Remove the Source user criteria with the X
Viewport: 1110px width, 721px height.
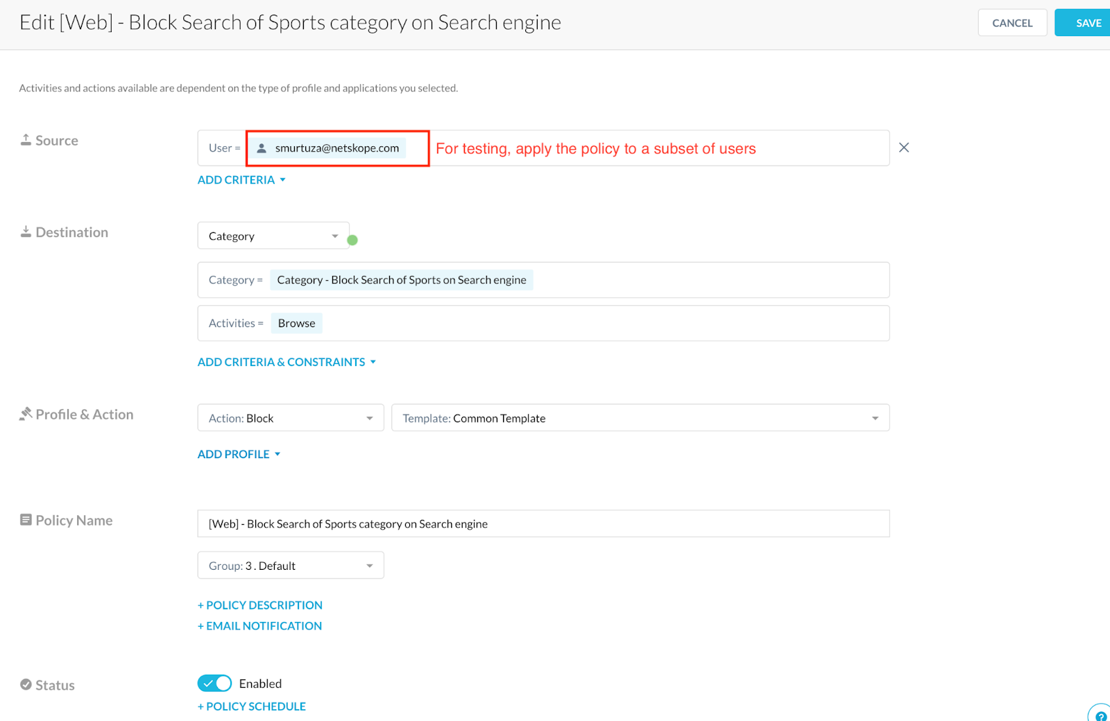[x=904, y=148]
